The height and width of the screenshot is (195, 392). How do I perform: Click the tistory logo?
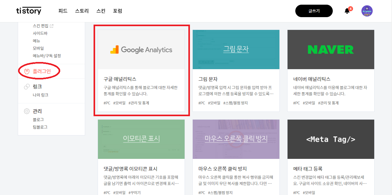coord(28,11)
